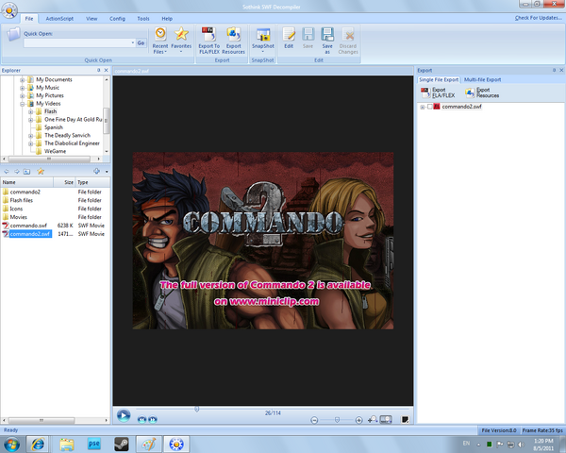Viewport: 566px width, 453px height.
Task: Open Steam from the taskbar
Action: point(122,444)
